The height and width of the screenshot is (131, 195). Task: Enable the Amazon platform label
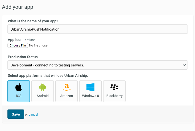[67, 96]
